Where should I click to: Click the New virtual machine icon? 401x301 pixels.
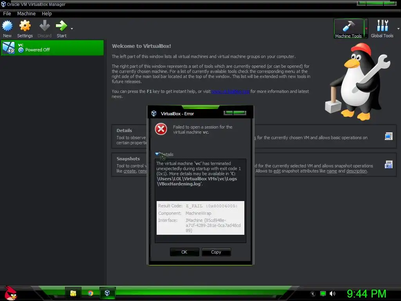[7, 26]
